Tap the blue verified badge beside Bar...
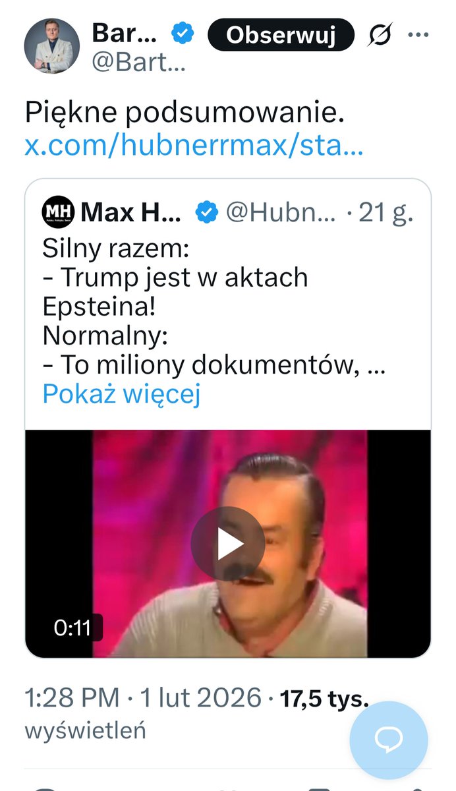The height and width of the screenshot is (791, 456). tap(182, 33)
